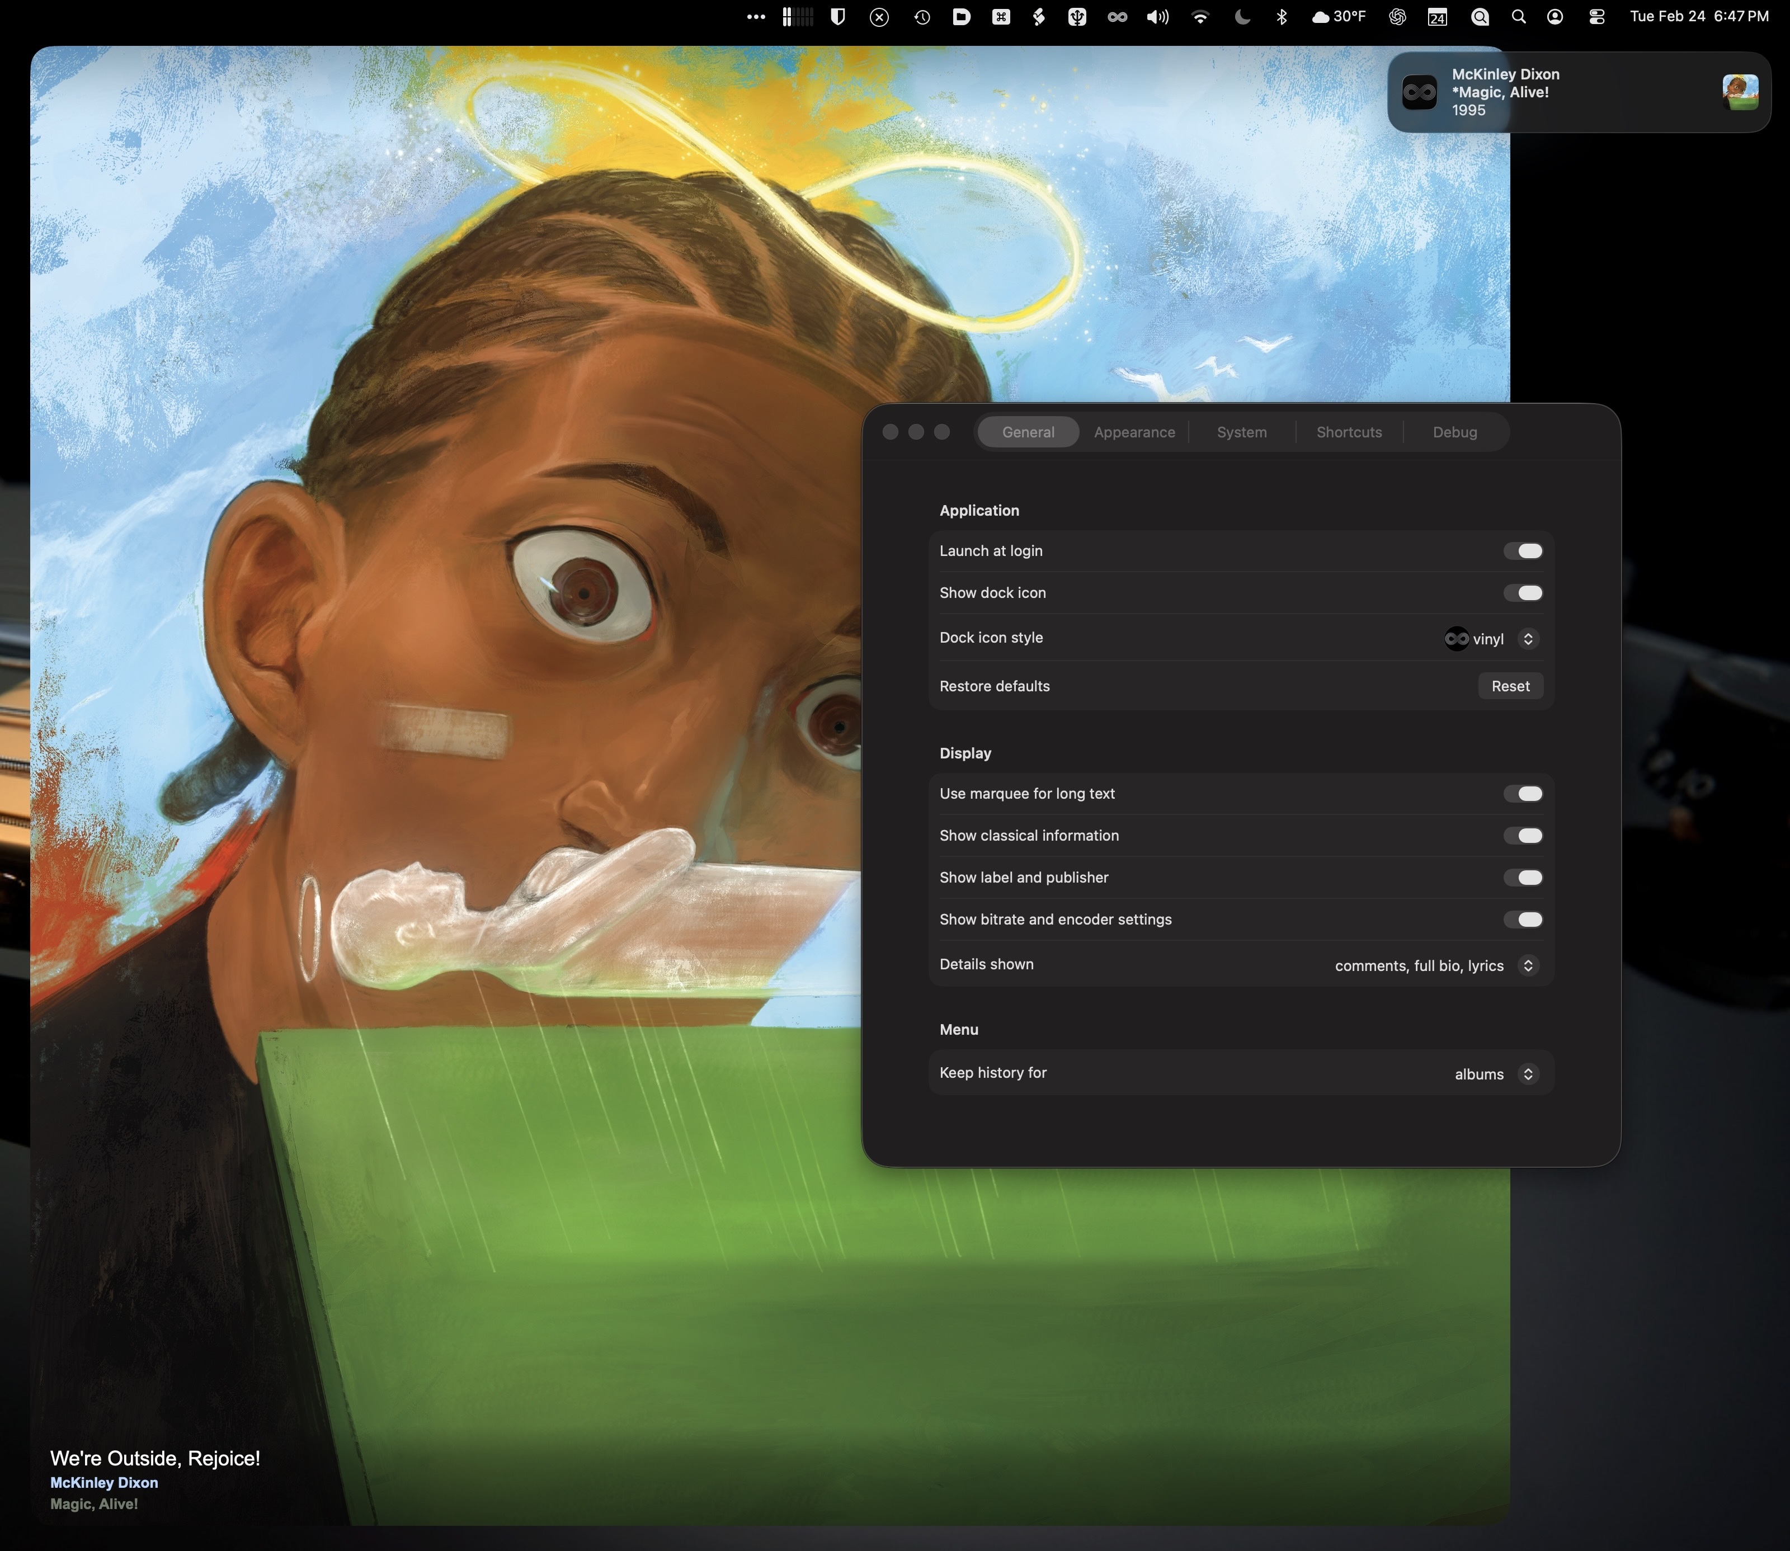Click the vinyl icon preview in Dock icon style
Image resolution: width=1790 pixels, height=1551 pixels.
(x=1457, y=639)
